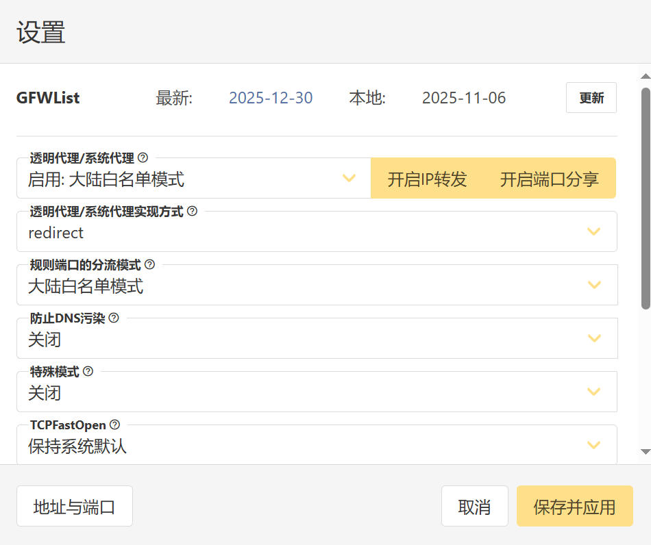Image resolution: width=651 pixels, height=545 pixels.
Task: Expand the 防止DNS污染 dropdown
Action: pos(317,339)
